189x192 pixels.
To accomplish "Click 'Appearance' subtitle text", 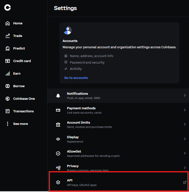I will click(75, 141).
